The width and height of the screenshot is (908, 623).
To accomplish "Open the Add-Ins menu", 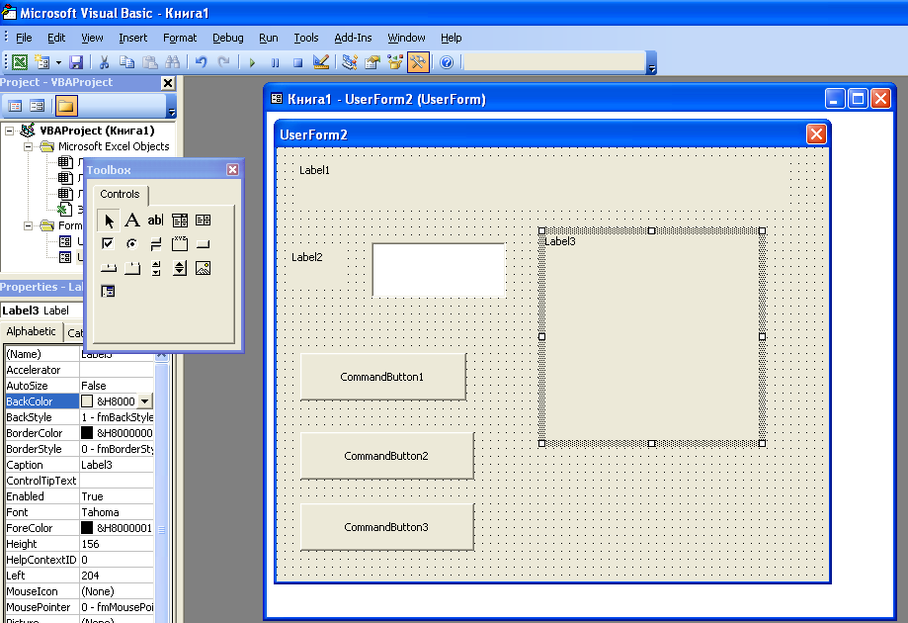I will (x=353, y=38).
